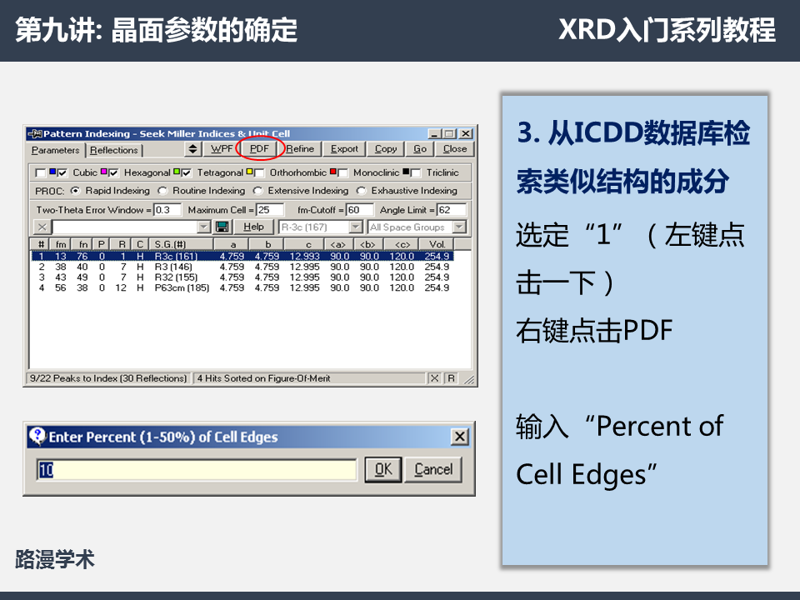
Task: Click the save disk icon beside Help
Action: 222,227
